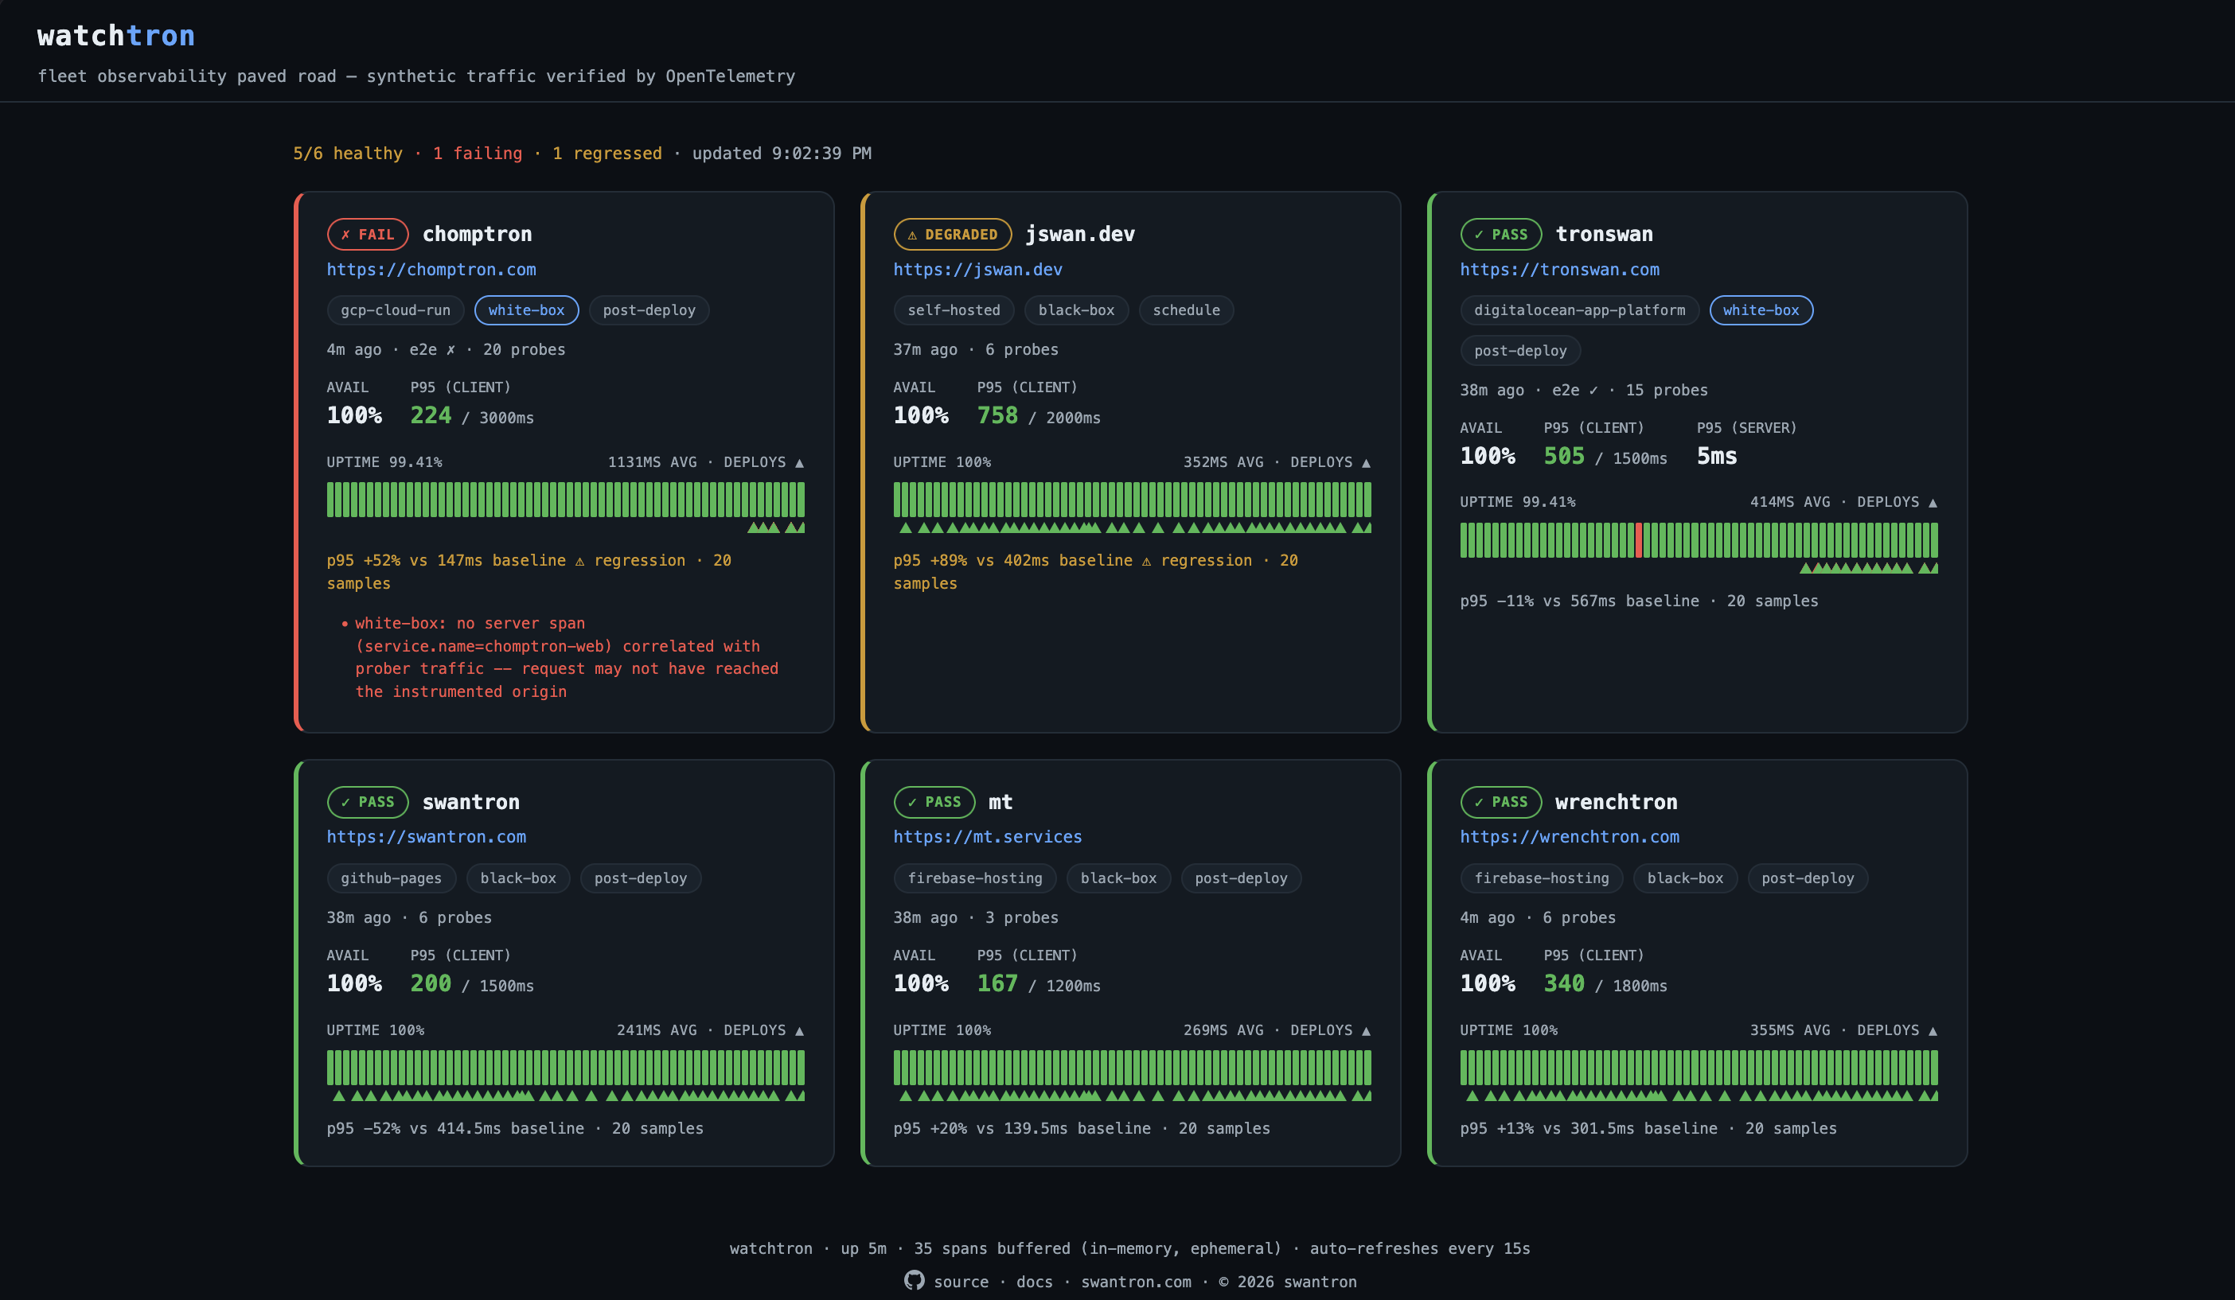Click the black-box tag on jswan.dev
This screenshot has width=2235, height=1300.
tap(1076, 310)
